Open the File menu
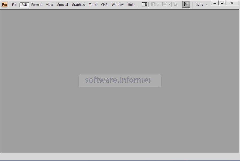240x161 pixels. pos(14,5)
